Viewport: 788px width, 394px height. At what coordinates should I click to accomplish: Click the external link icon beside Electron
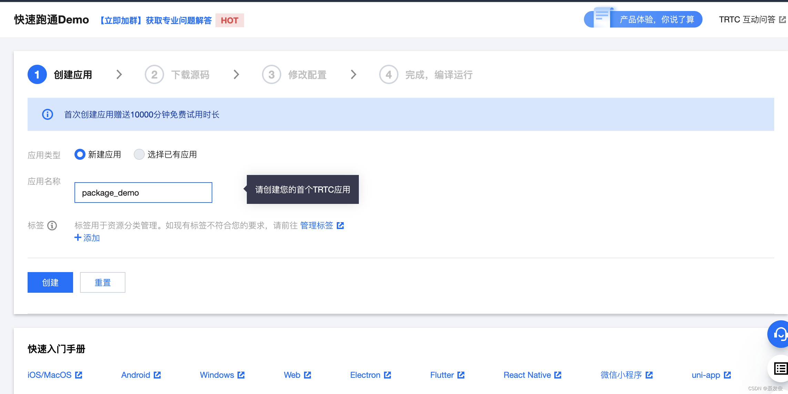tap(387, 375)
